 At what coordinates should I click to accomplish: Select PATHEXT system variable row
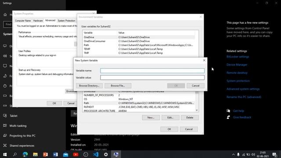point(139,107)
